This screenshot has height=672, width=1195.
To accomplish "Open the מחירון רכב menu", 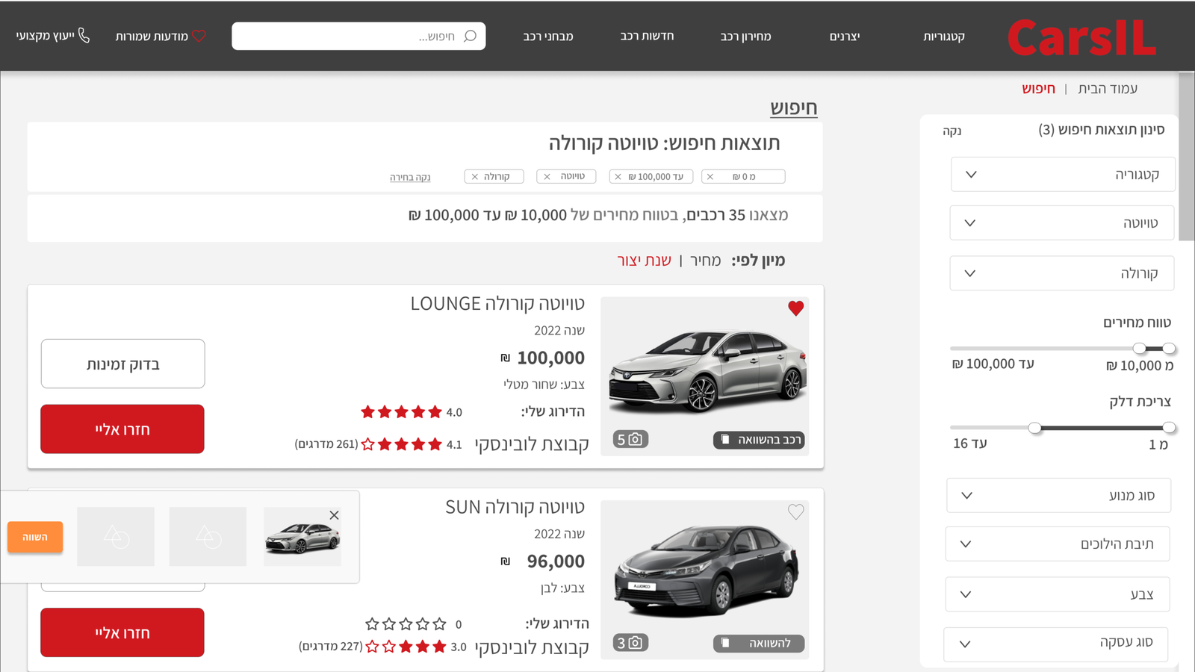I will pyautogui.click(x=745, y=36).
